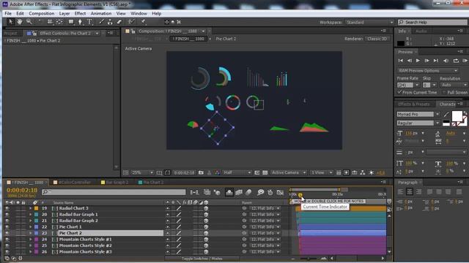
Task: Toggle audio mute in Preview panel
Action: coord(446,61)
